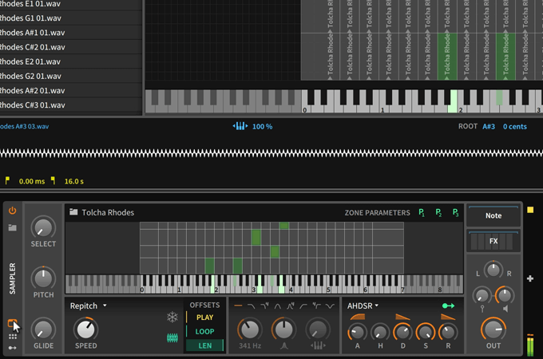
Task: Select the steep low-pass filter icon
Action: [x=264, y=306]
